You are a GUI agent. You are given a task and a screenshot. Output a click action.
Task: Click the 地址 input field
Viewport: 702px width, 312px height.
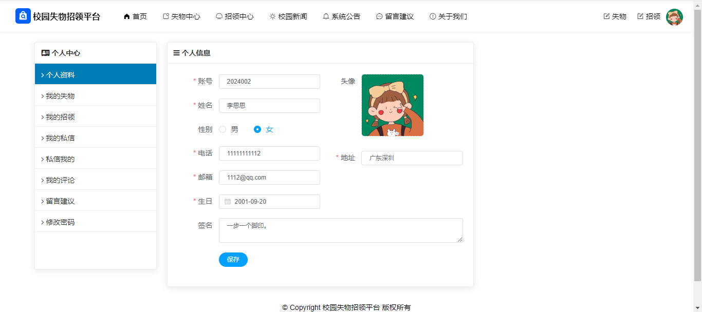(412, 158)
